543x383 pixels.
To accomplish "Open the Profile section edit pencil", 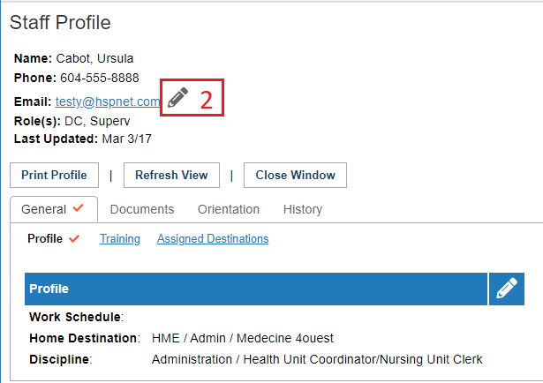I will tap(507, 289).
